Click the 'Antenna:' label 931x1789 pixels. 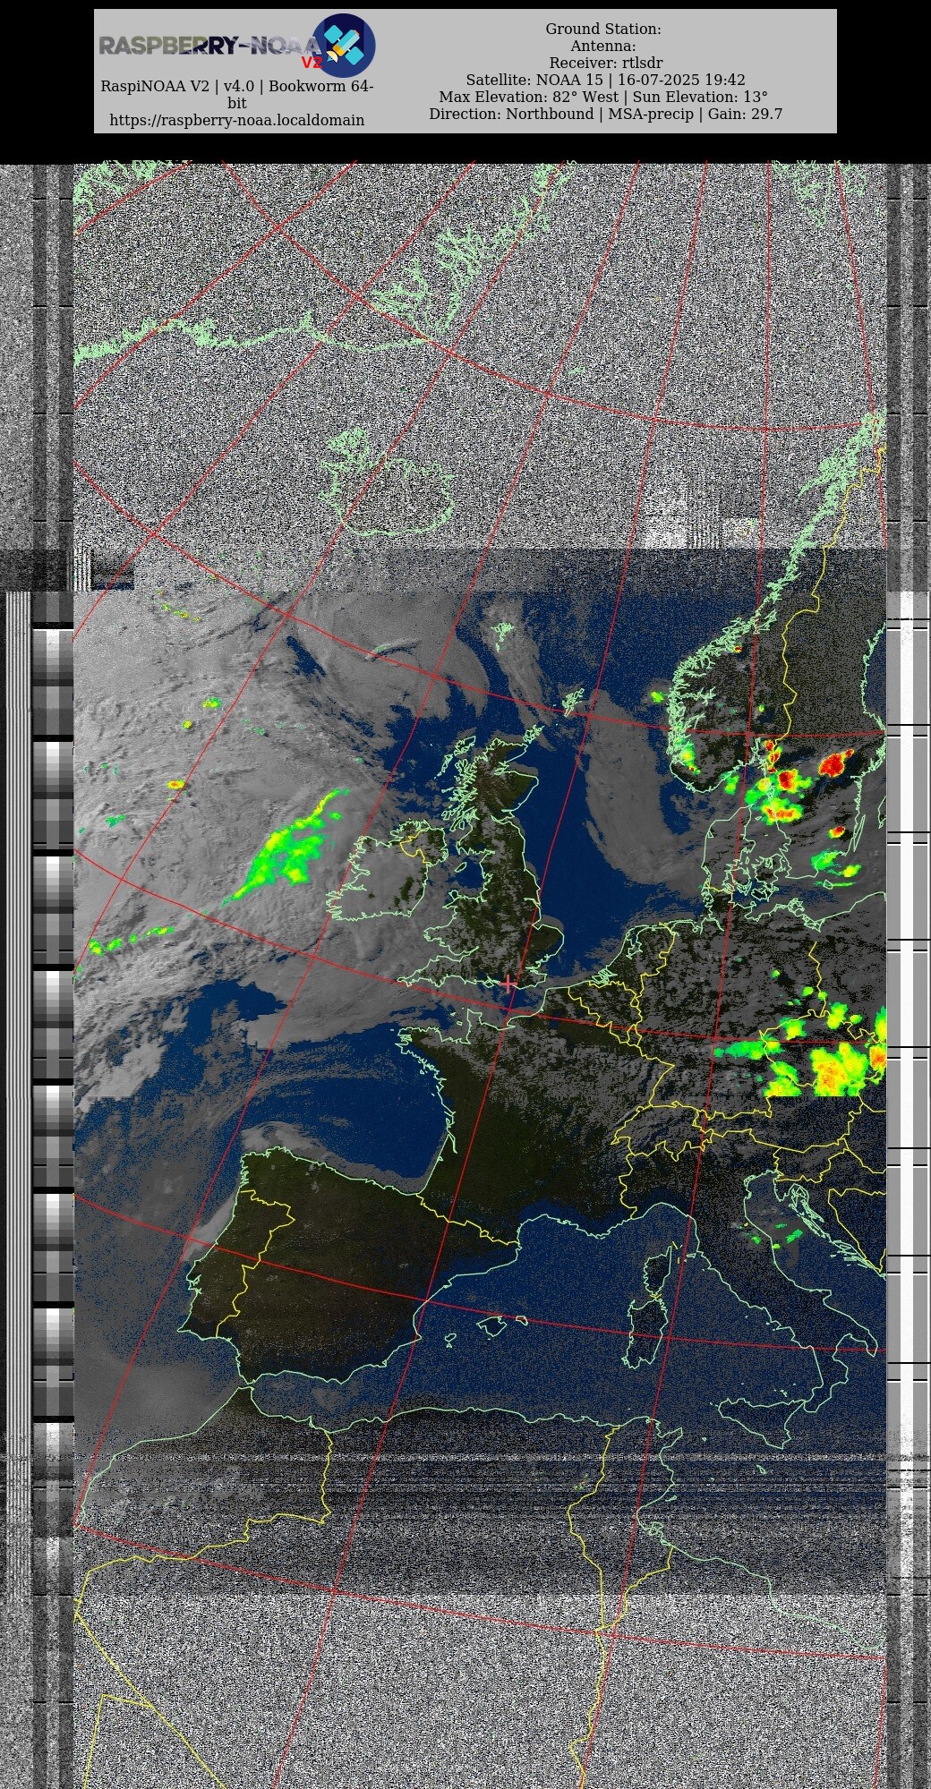point(603,46)
